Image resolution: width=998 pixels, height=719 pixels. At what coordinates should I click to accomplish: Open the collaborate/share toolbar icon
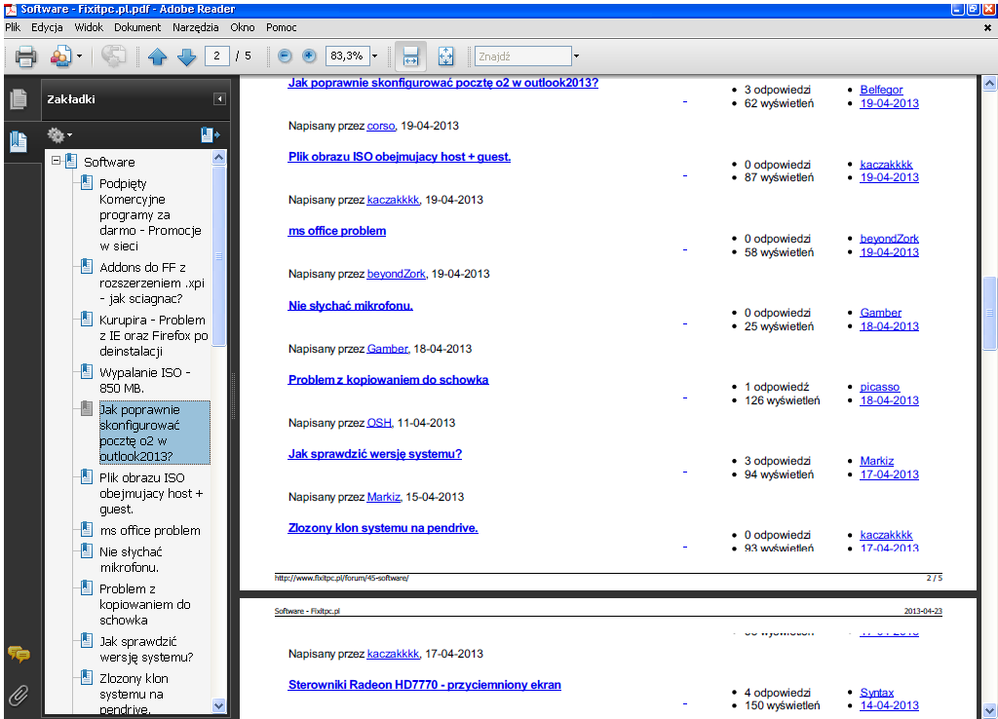pos(60,57)
